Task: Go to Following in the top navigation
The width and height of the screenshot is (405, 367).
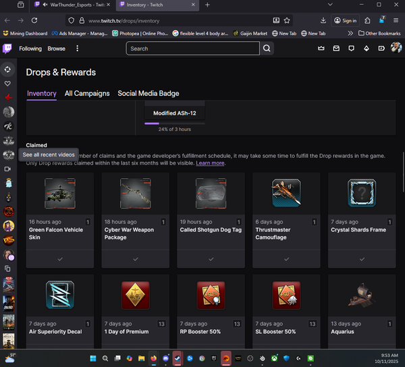Action: [30, 49]
